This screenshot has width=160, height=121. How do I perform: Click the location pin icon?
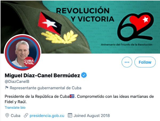tap(7, 115)
